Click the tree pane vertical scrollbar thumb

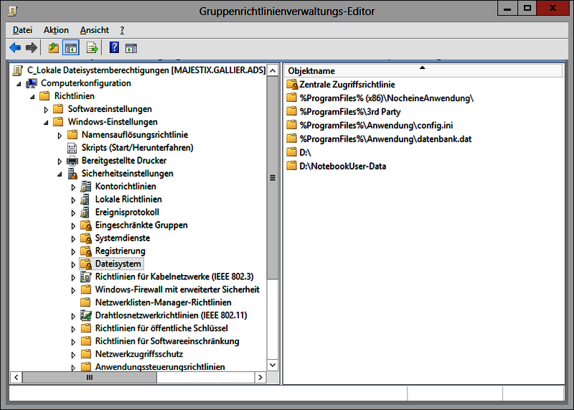click(x=273, y=177)
